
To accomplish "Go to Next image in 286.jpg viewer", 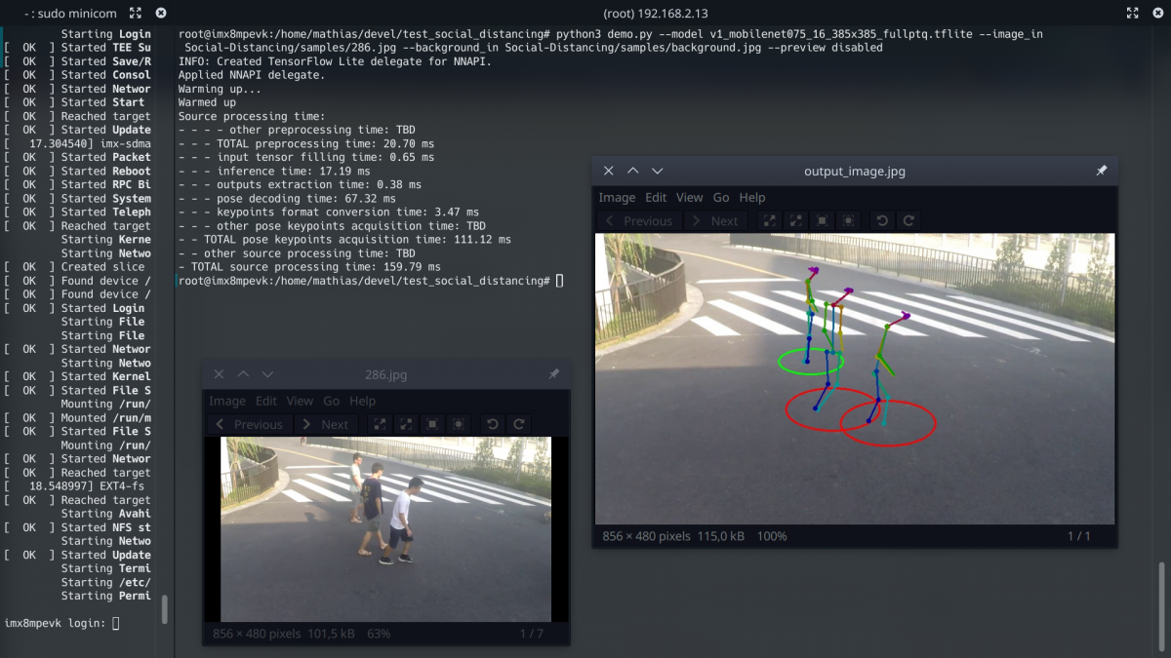I will pyautogui.click(x=326, y=424).
